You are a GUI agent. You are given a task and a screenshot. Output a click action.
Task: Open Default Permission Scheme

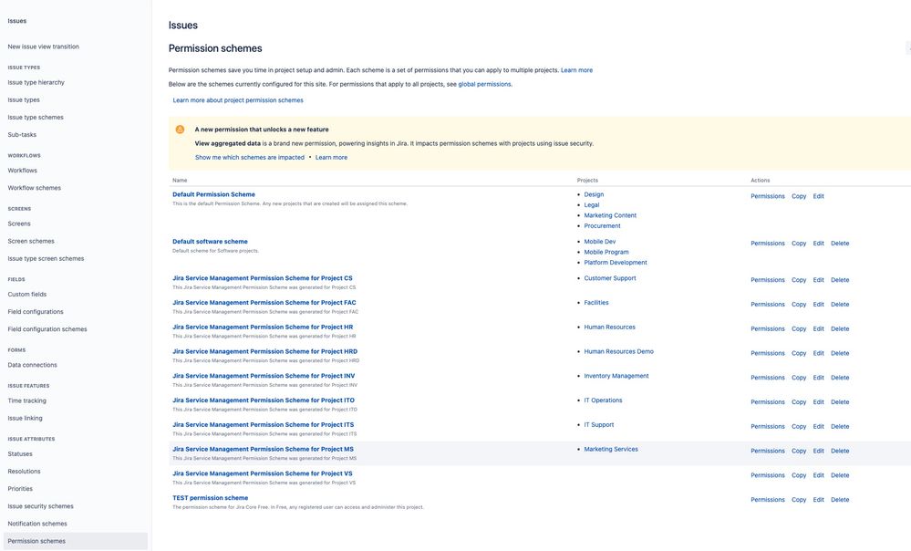tap(213, 194)
